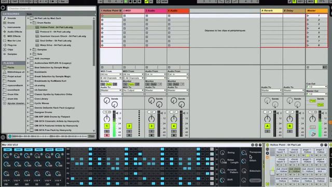Click stop button in first 2 MIDI slot
This screenshot has height=187, width=332.
pyautogui.click(x=125, y=16)
